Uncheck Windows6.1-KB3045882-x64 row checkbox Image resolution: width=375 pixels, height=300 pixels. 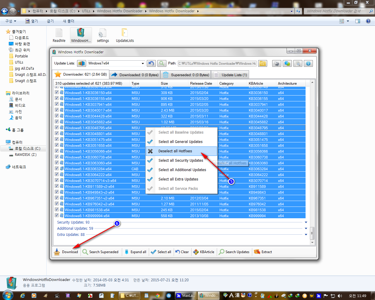pyautogui.click(x=57, y=122)
